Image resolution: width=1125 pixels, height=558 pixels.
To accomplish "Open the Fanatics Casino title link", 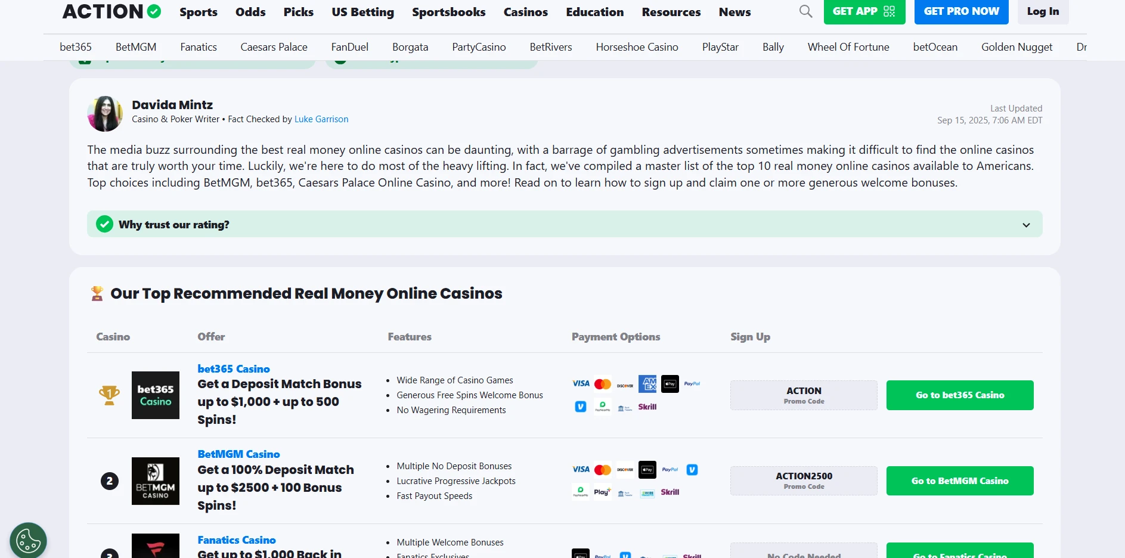I will point(237,540).
